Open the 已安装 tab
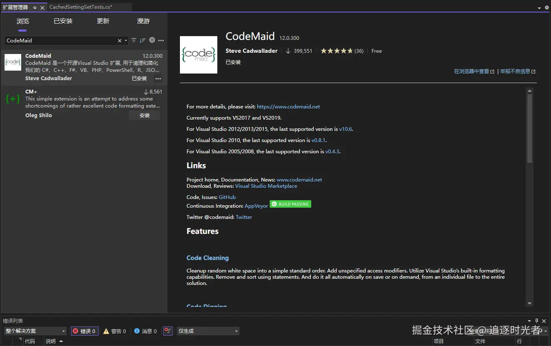Image resolution: width=551 pixels, height=346 pixels. [x=63, y=21]
